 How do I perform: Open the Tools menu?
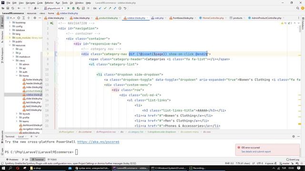(65, 3)
